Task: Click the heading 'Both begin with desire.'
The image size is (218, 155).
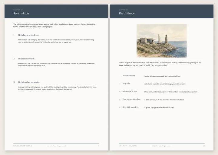Action: pos(29,35)
